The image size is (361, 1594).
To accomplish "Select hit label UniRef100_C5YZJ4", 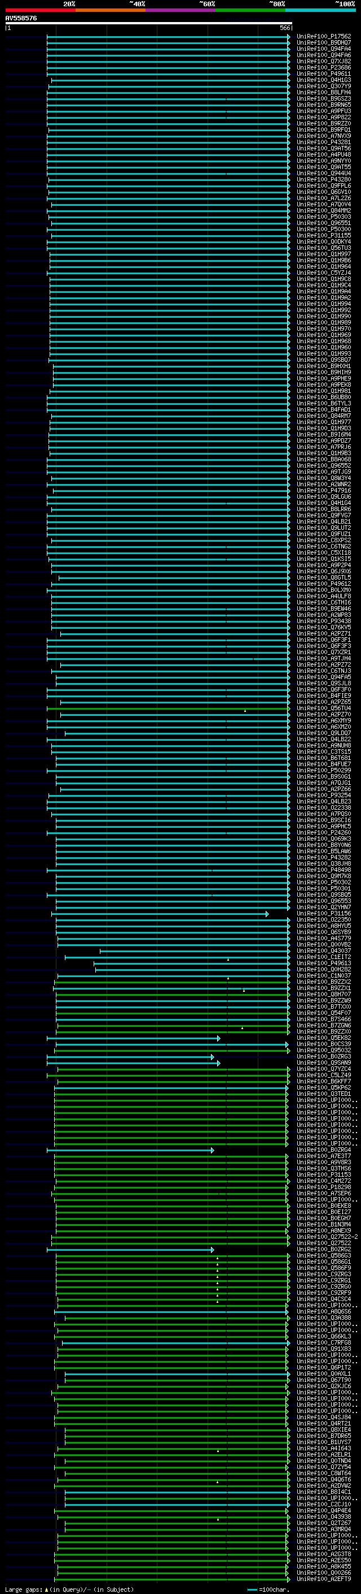I will (x=323, y=273).
